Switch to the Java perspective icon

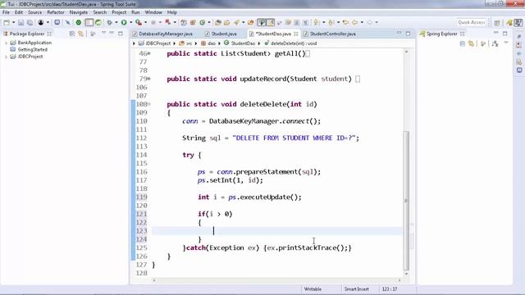point(518,22)
